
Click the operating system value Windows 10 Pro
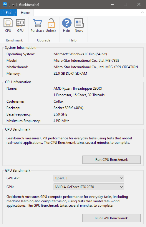80,54
